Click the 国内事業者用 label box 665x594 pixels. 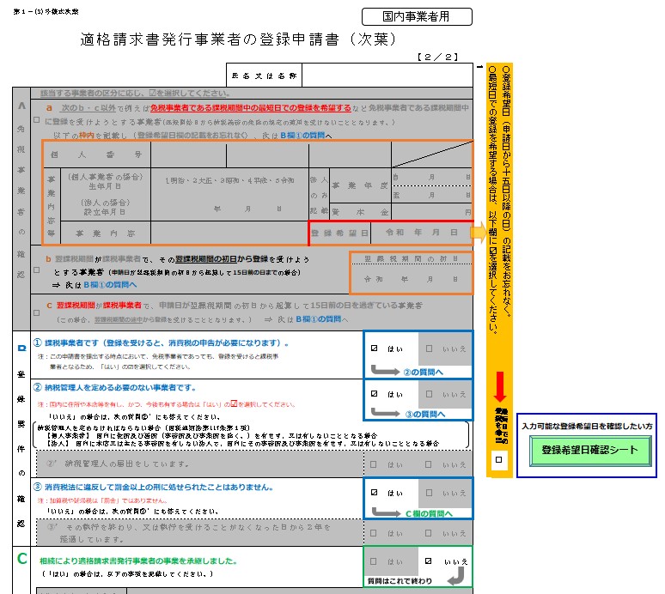pos(417,16)
